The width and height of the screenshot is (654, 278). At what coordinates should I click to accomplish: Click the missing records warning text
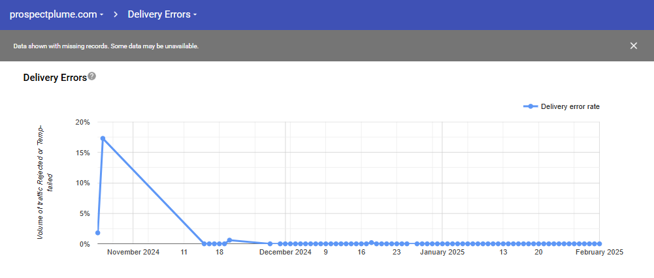[x=106, y=46]
